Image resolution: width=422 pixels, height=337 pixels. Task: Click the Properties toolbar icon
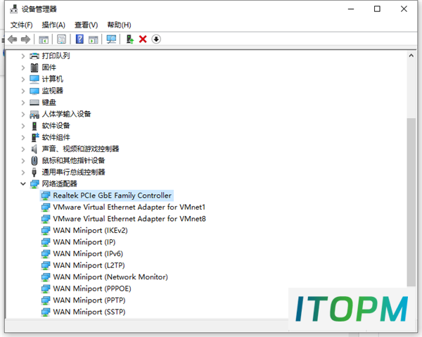[61, 39]
